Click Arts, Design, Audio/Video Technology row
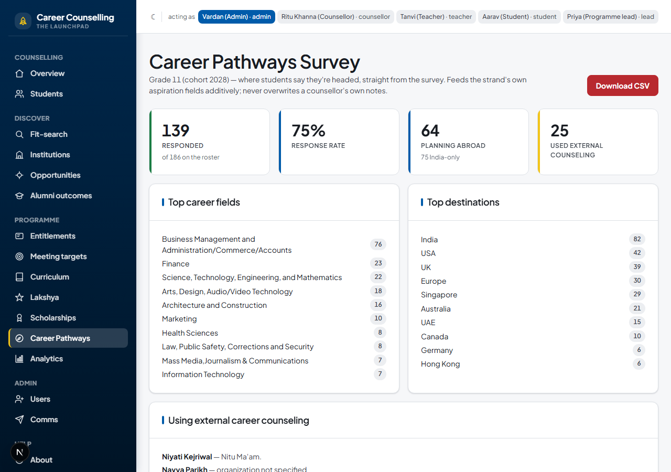This screenshot has width=671, height=472. pos(274,292)
